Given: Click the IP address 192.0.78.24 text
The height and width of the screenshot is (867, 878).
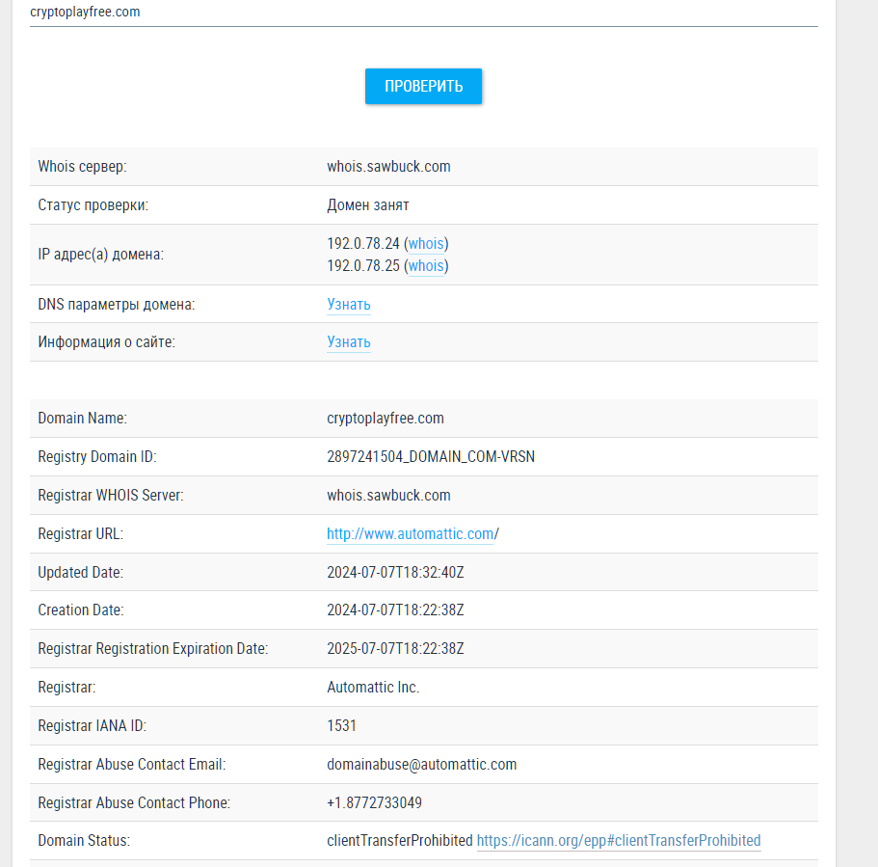Looking at the screenshot, I should pyautogui.click(x=362, y=244).
